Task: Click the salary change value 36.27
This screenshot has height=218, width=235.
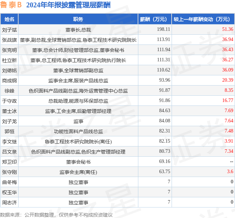Action: click(228, 60)
